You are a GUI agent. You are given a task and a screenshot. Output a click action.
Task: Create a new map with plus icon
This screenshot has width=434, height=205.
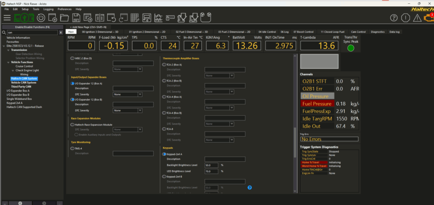[52, 18]
